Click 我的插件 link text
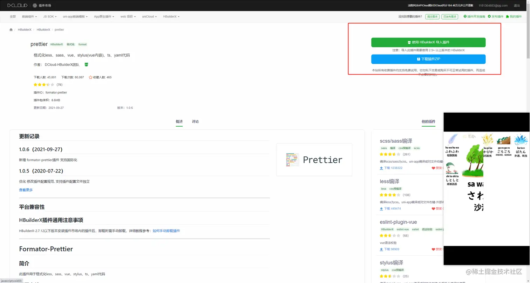The height and width of the screenshot is (283, 530). pos(516,16)
